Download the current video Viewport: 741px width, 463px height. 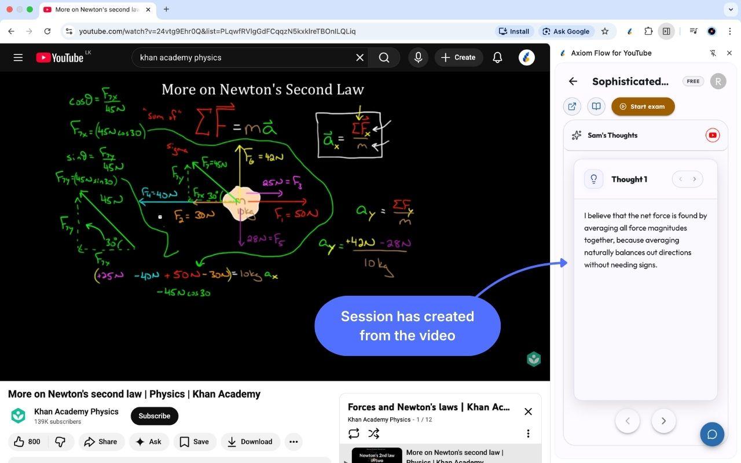tap(250, 442)
